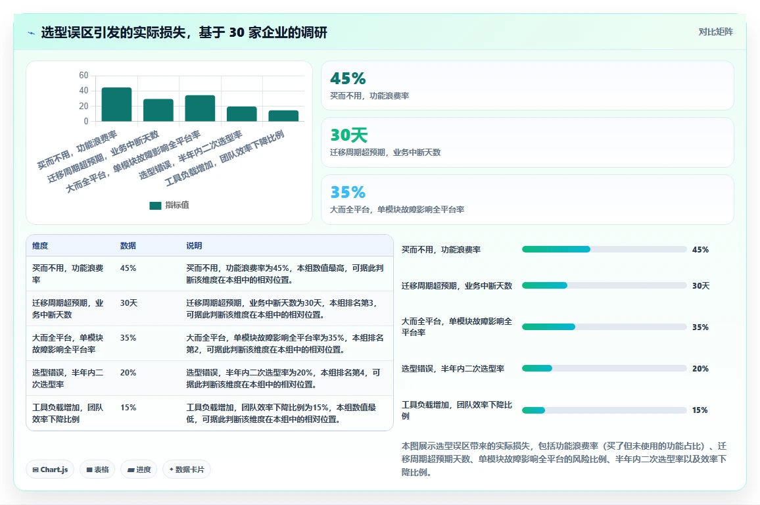The image size is (760, 505).
Task: Open the 35% 故障影响全平台率 data card
Action: (527, 200)
